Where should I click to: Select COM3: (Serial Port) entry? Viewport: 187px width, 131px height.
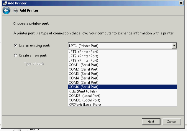[x=83, y=74]
